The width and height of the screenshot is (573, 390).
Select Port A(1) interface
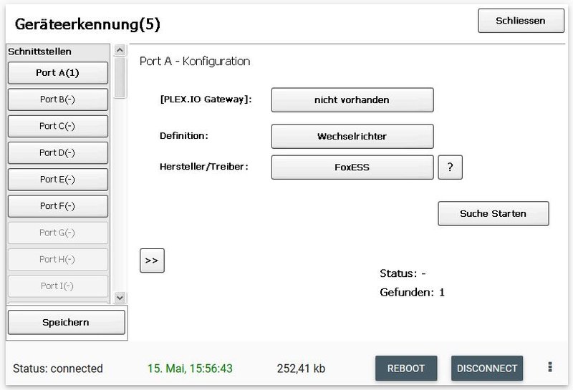coord(57,73)
